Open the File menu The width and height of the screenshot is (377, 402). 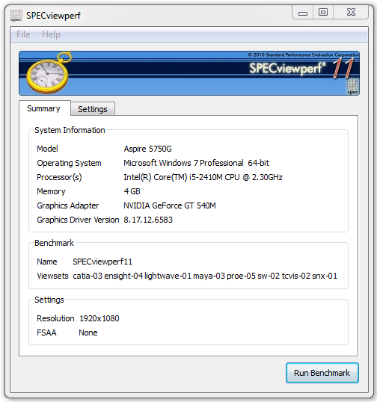(23, 34)
